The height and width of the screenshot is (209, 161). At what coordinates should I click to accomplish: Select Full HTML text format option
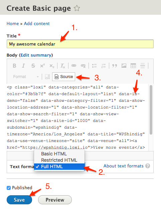point(59,166)
